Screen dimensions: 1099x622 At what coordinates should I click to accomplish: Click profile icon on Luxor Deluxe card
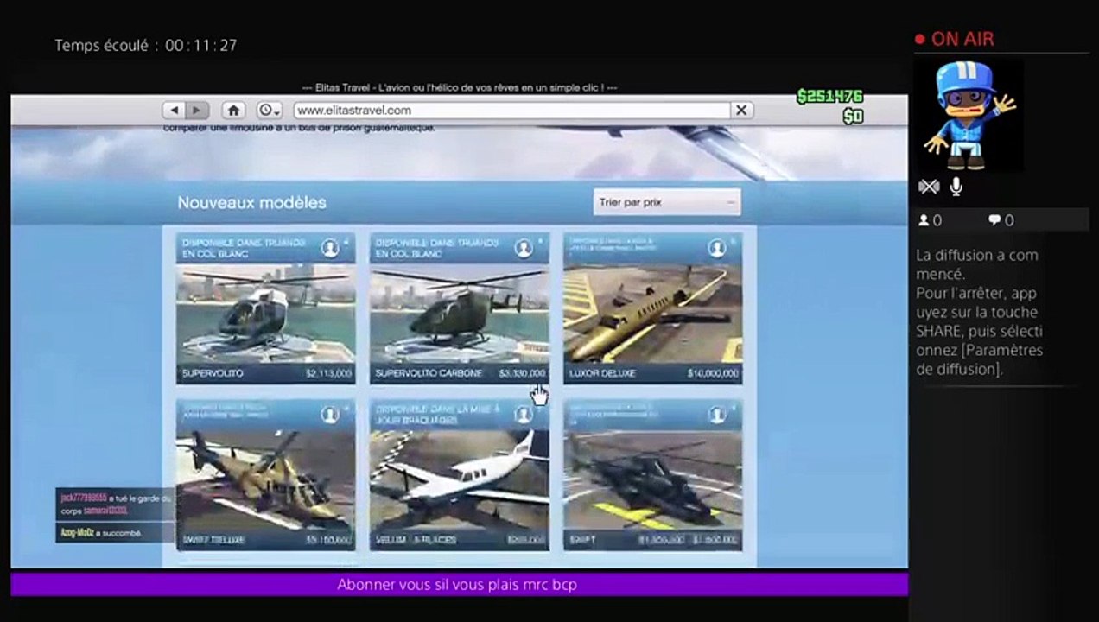point(717,249)
